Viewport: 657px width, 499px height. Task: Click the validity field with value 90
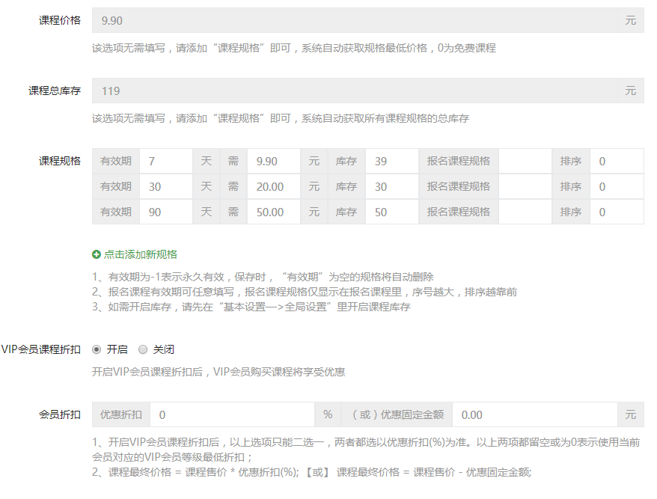[x=166, y=212]
